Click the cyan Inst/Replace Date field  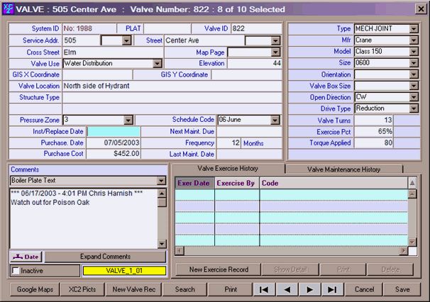click(114, 132)
